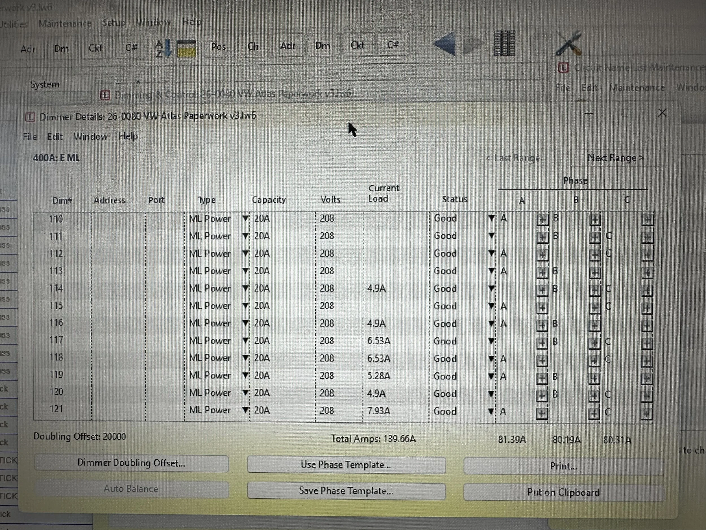Click the Pos toolbar button
Screen dimensions: 706x530
point(218,47)
